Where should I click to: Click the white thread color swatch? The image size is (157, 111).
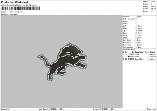coord(129,54)
